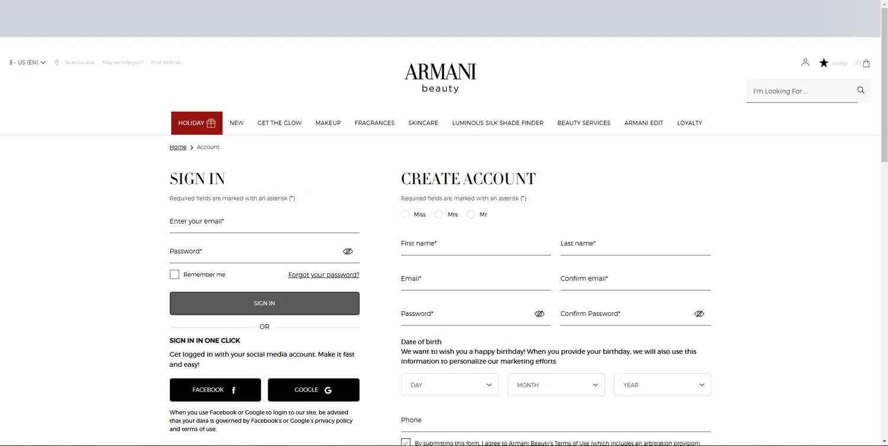
Task: Show the Sign In password
Action: click(348, 251)
